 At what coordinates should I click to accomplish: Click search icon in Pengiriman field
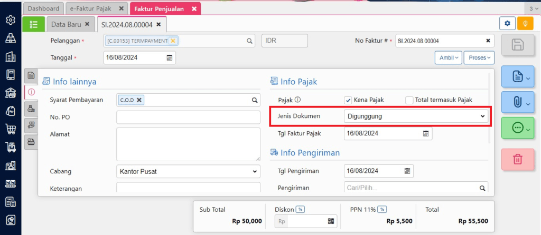click(x=482, y=188)
